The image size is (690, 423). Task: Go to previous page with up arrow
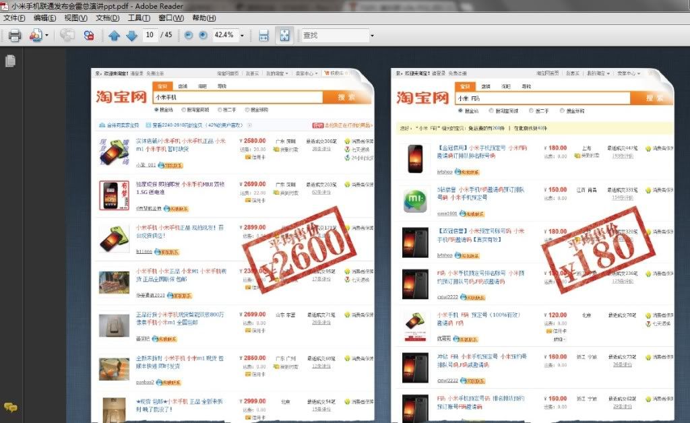115,36
